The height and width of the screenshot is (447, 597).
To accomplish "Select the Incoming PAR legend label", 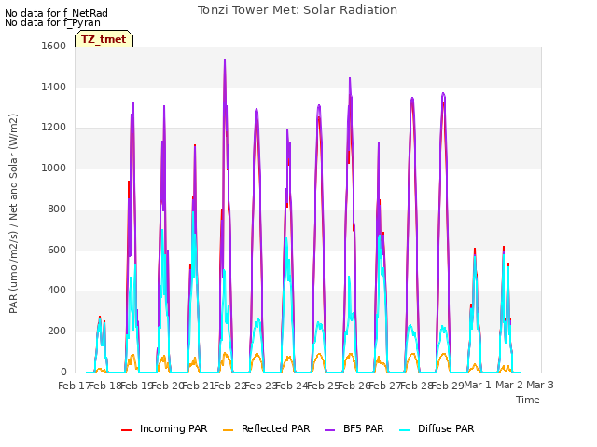I will coord(174,428).
